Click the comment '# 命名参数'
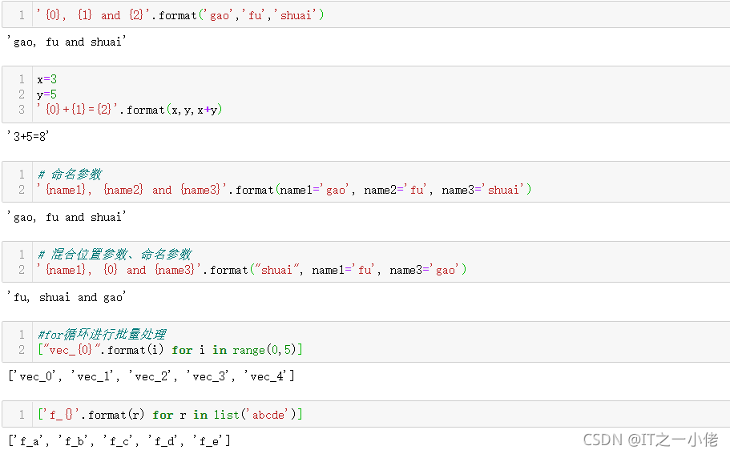The width and height of the screenshot is (730, 454). [70, 175]
